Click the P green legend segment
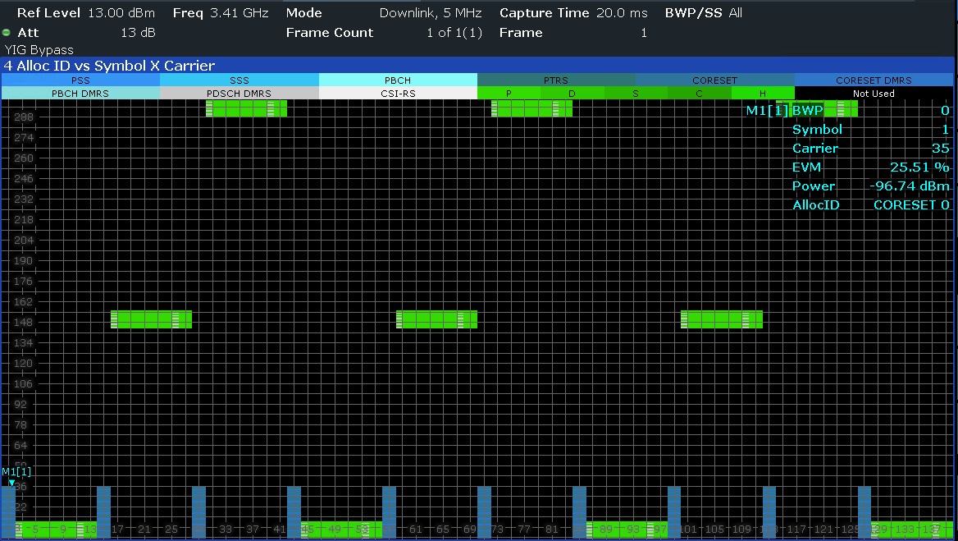The image size is (958, 541). (509, 93)
